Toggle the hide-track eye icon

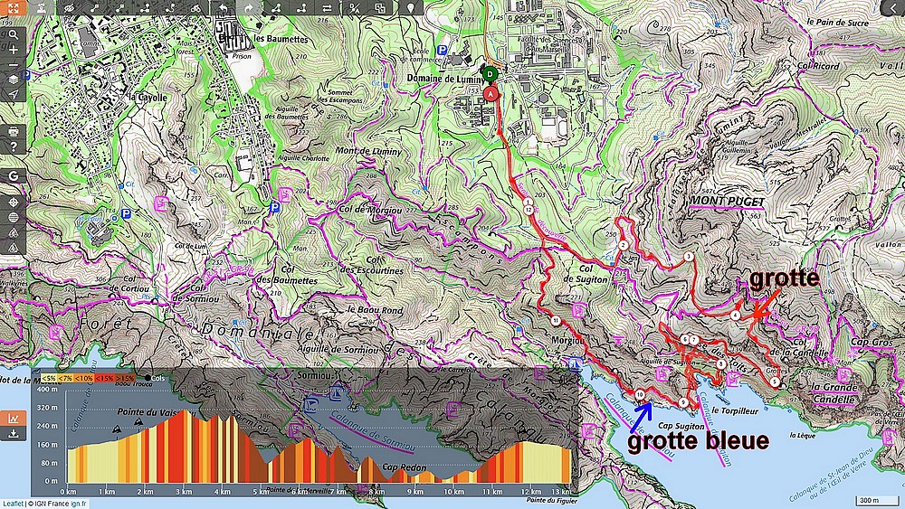pos(70,7)
